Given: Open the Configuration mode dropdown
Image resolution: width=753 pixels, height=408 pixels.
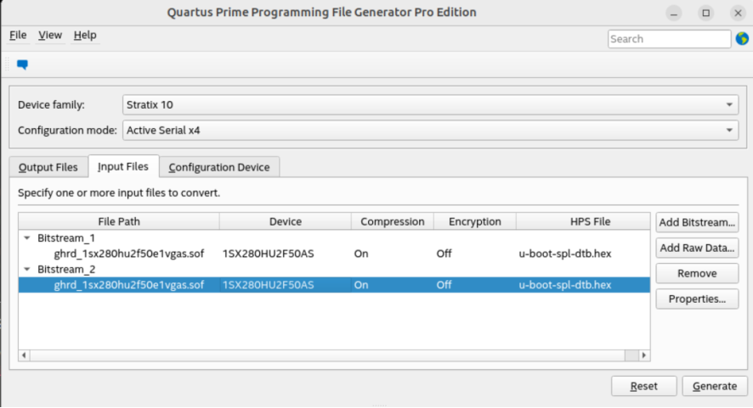Looking at the screenshot, I should coord(430,131).
